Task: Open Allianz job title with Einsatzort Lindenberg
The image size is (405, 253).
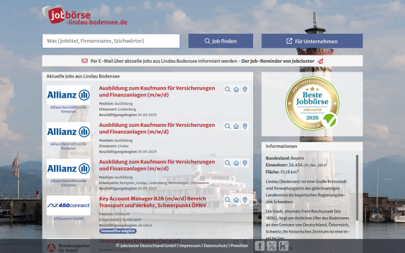Action: tap(157, 91)
